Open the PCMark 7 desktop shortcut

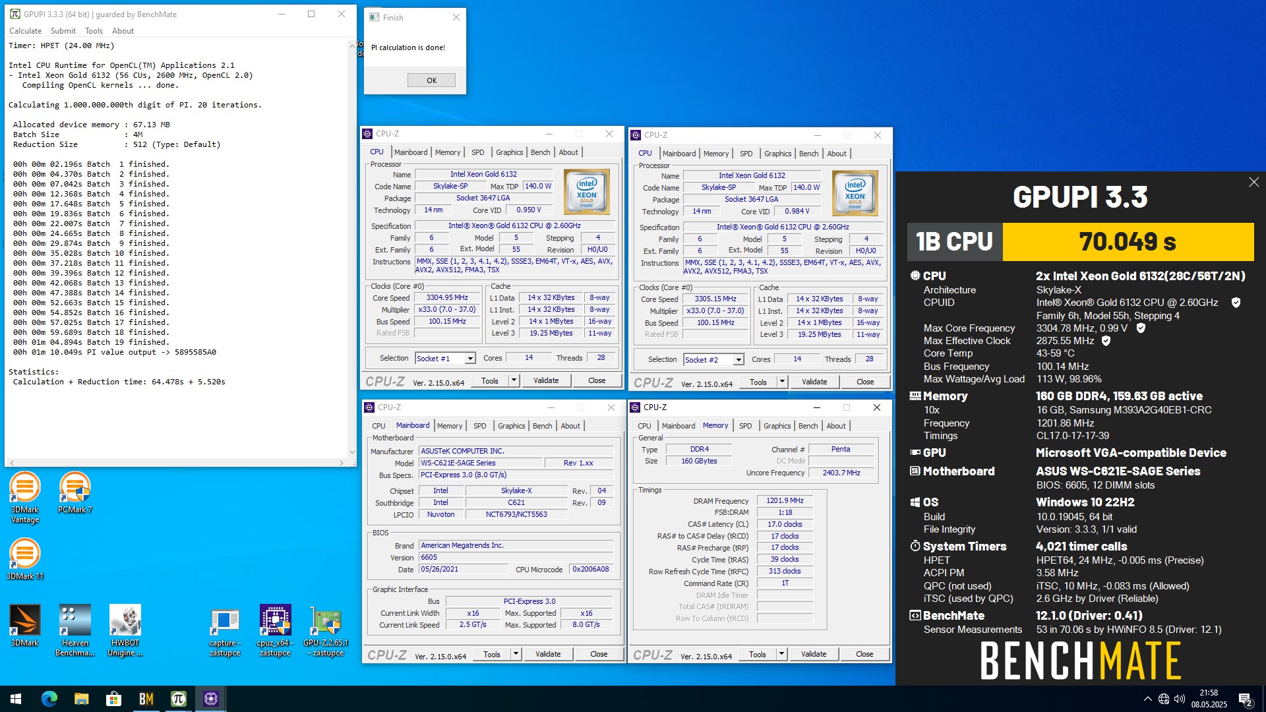click(75, 492)
